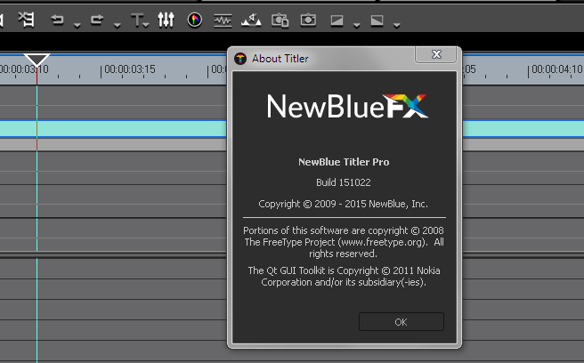The width and height of the screenshot is (584, 363).
Task: Close the About Titler dialog
Action: 437,55
